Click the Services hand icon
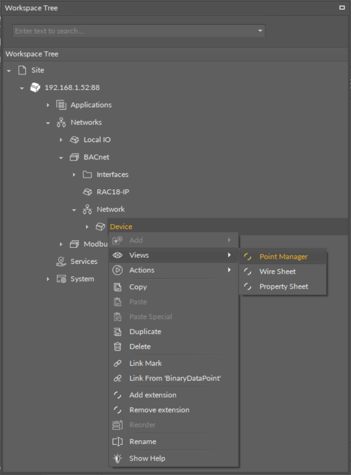The image size is (351, 475). click(x=61, y=261)
